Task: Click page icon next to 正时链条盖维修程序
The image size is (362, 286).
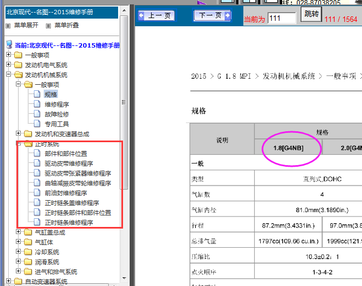Action: click(37, 202)
